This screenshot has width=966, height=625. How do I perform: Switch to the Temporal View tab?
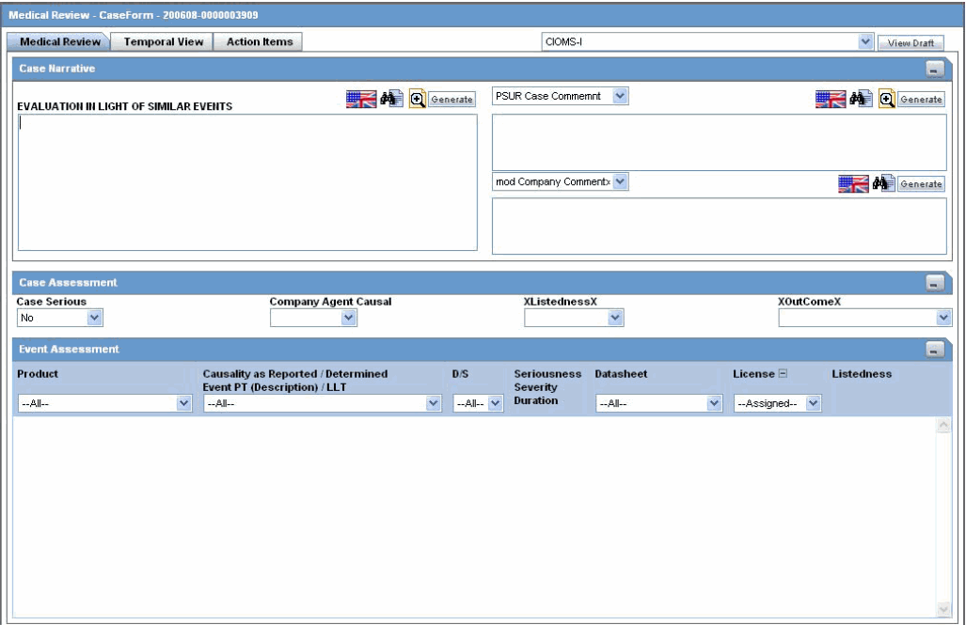(163, 40)
